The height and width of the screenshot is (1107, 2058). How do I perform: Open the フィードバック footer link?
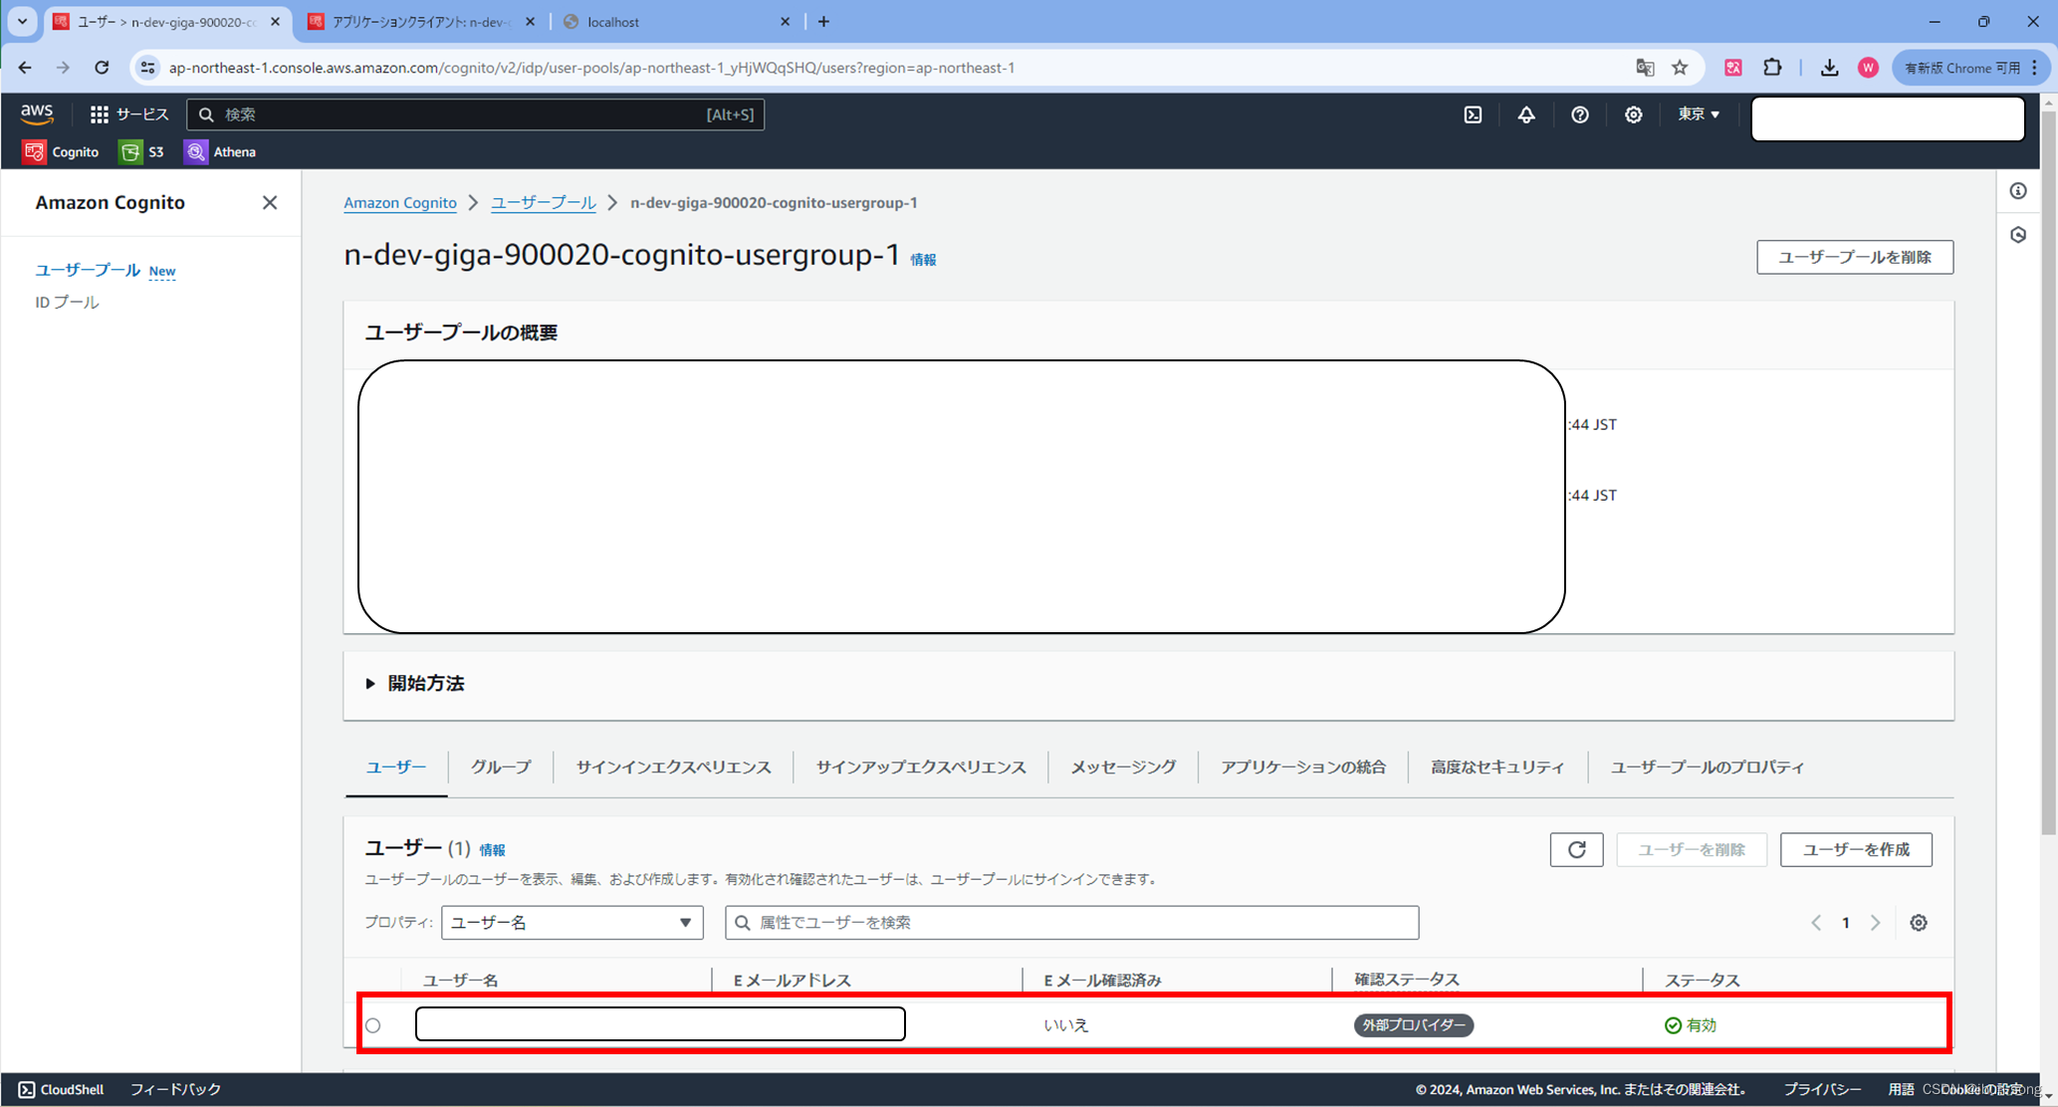click(175, 1089)
